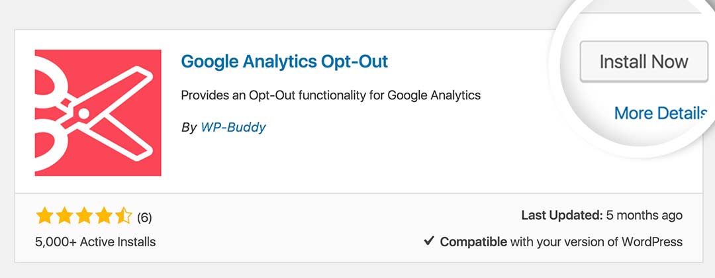Click the second gold rating star
Screen dimensions: 715x278
64,216
